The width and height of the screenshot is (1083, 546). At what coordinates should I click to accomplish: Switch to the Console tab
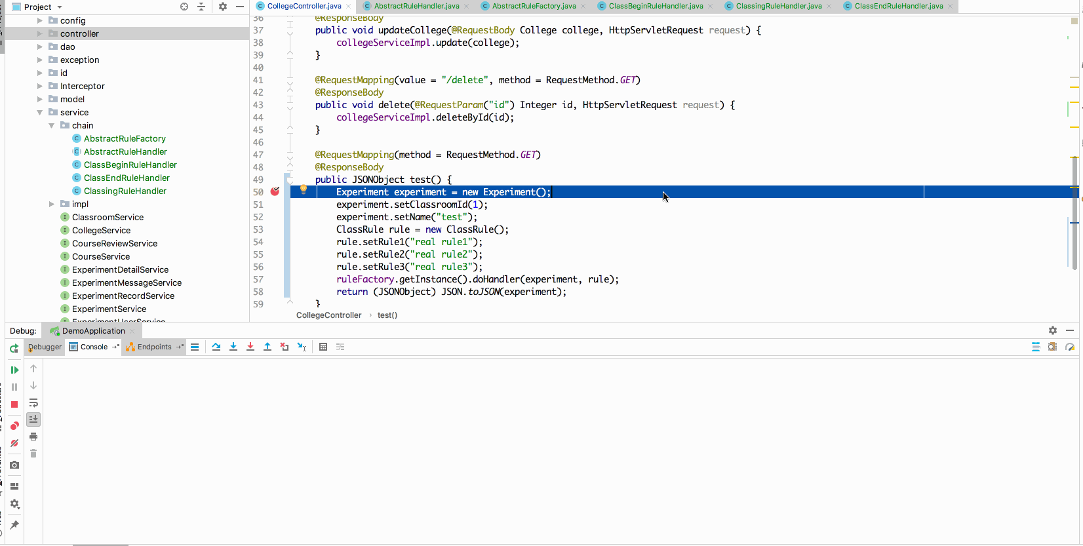point(94,347)
